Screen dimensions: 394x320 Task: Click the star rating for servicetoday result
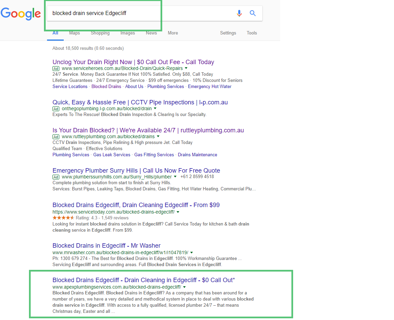tap(63, 218)
